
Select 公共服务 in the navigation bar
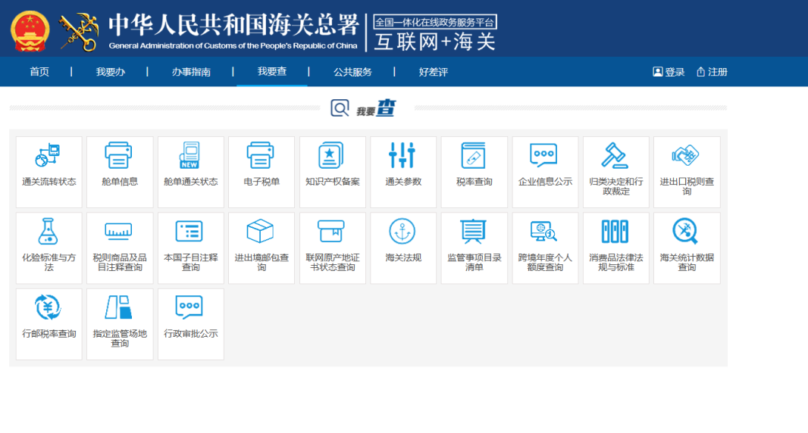tap(352, 72)
